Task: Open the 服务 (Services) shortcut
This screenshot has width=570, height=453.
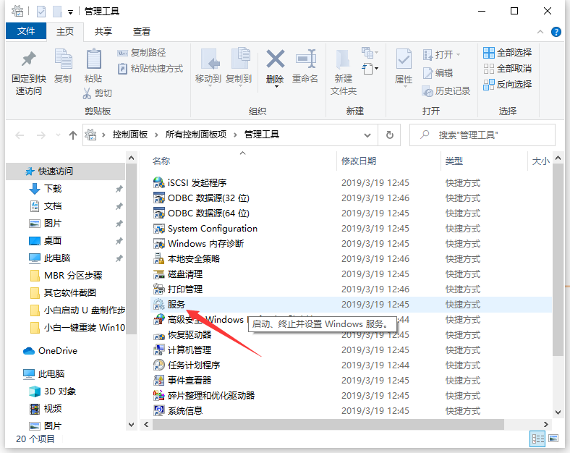Action: pyautogui.click(x=176, y=305)
